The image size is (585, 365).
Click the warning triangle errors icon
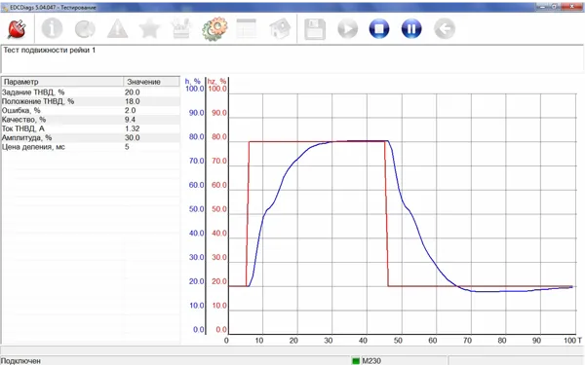(118, 28)
